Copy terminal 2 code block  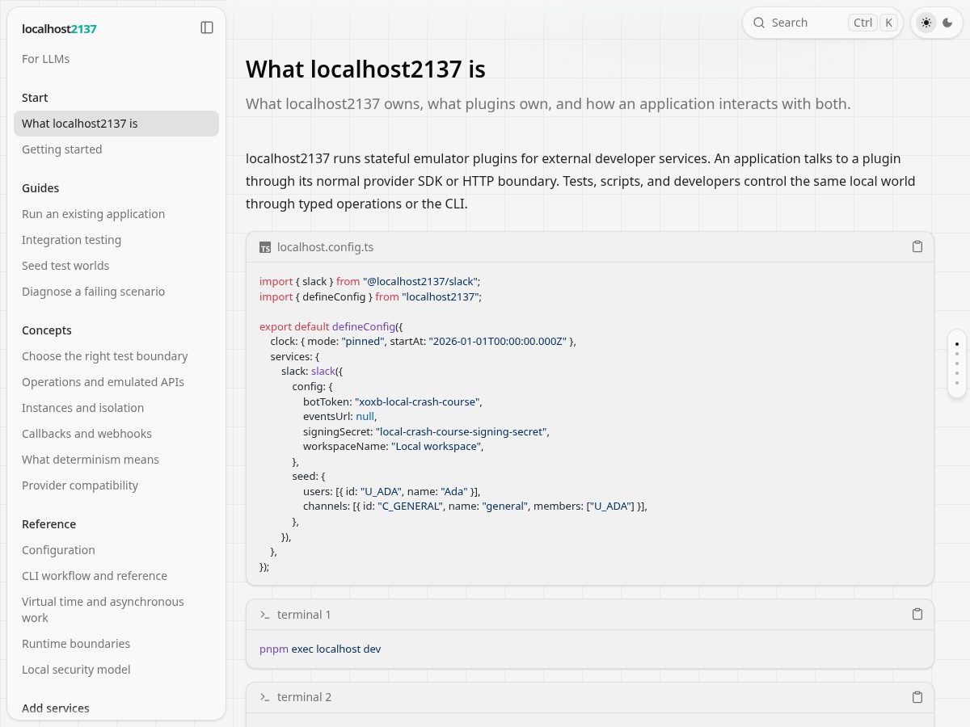click(917, 696)
